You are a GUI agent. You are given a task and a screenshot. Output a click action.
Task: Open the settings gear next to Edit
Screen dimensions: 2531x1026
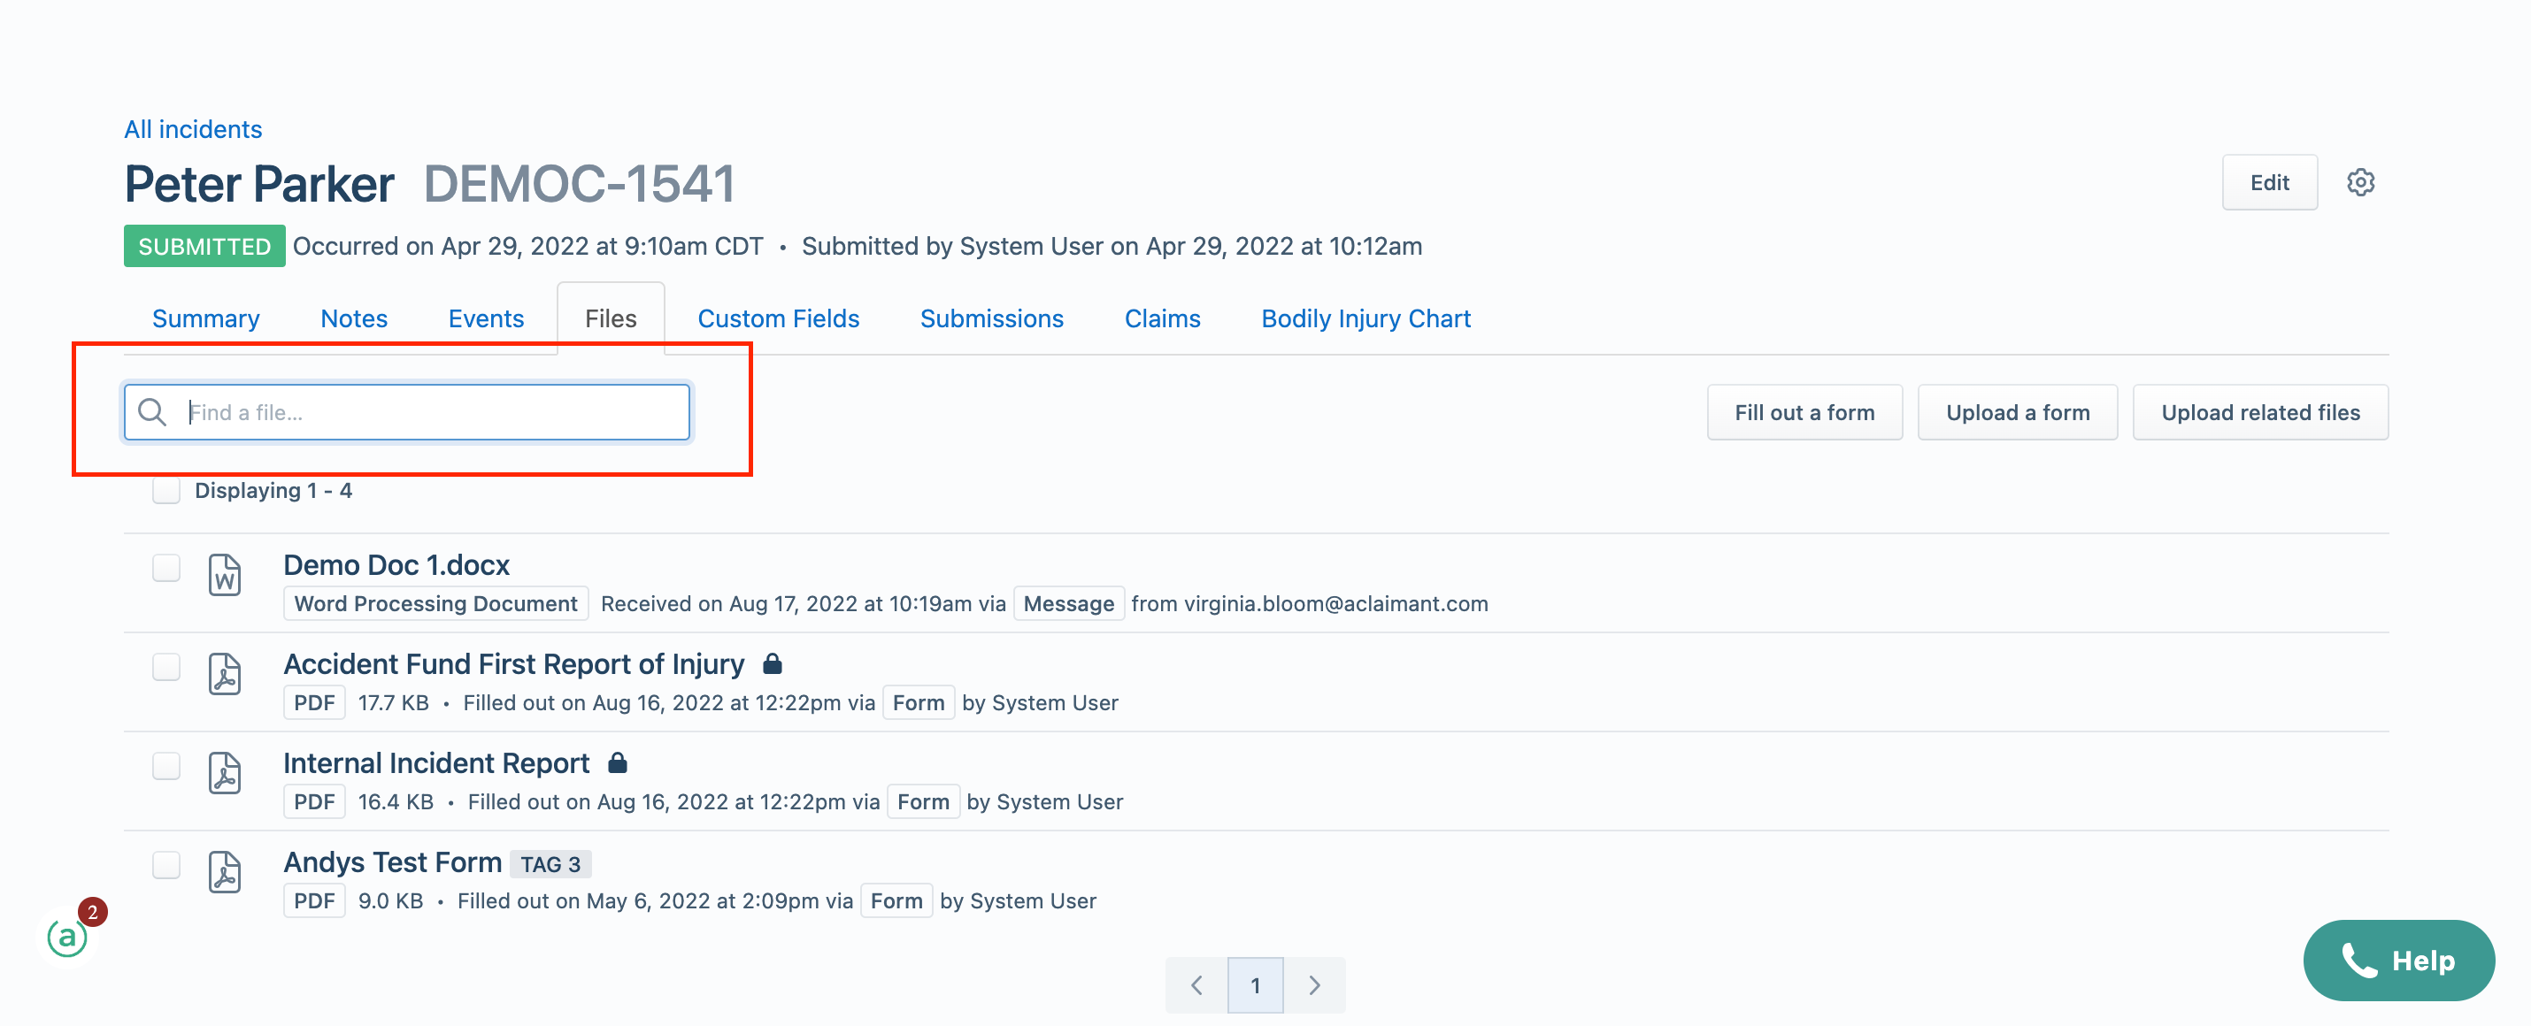point(2360,182)
